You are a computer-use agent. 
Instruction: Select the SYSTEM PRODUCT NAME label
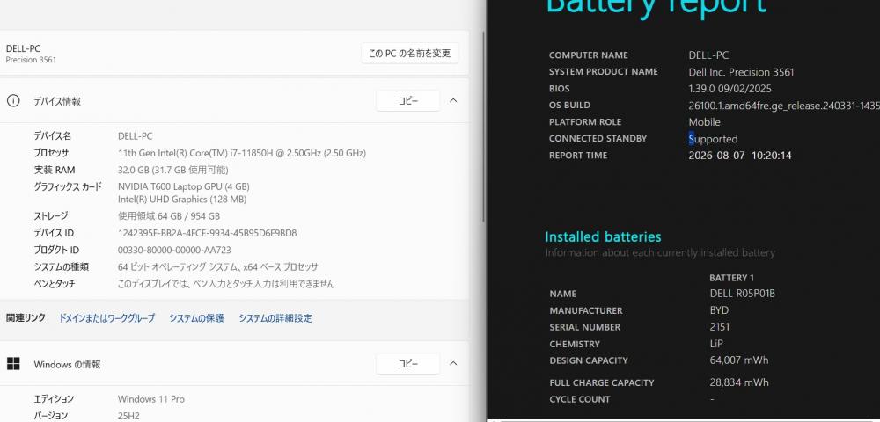[604, 72]
